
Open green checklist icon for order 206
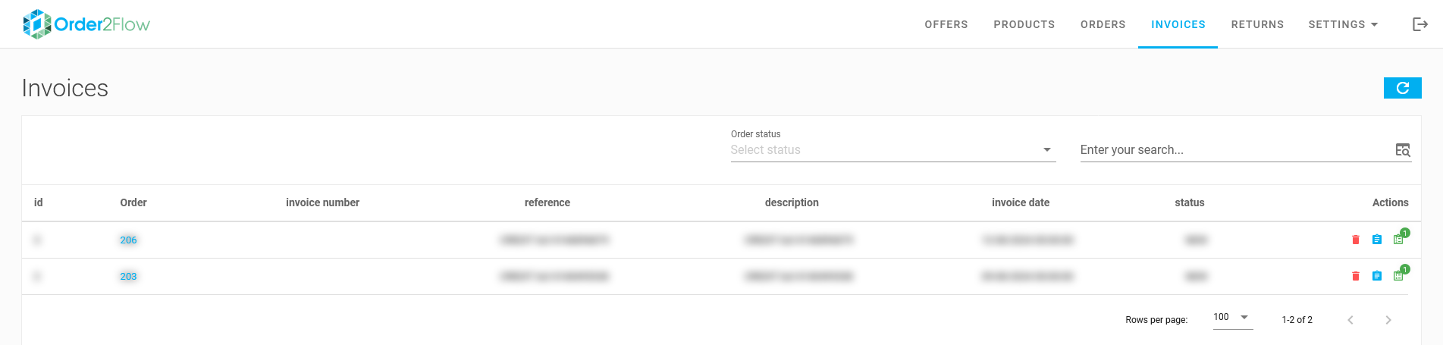click(x=1398, y=240)
